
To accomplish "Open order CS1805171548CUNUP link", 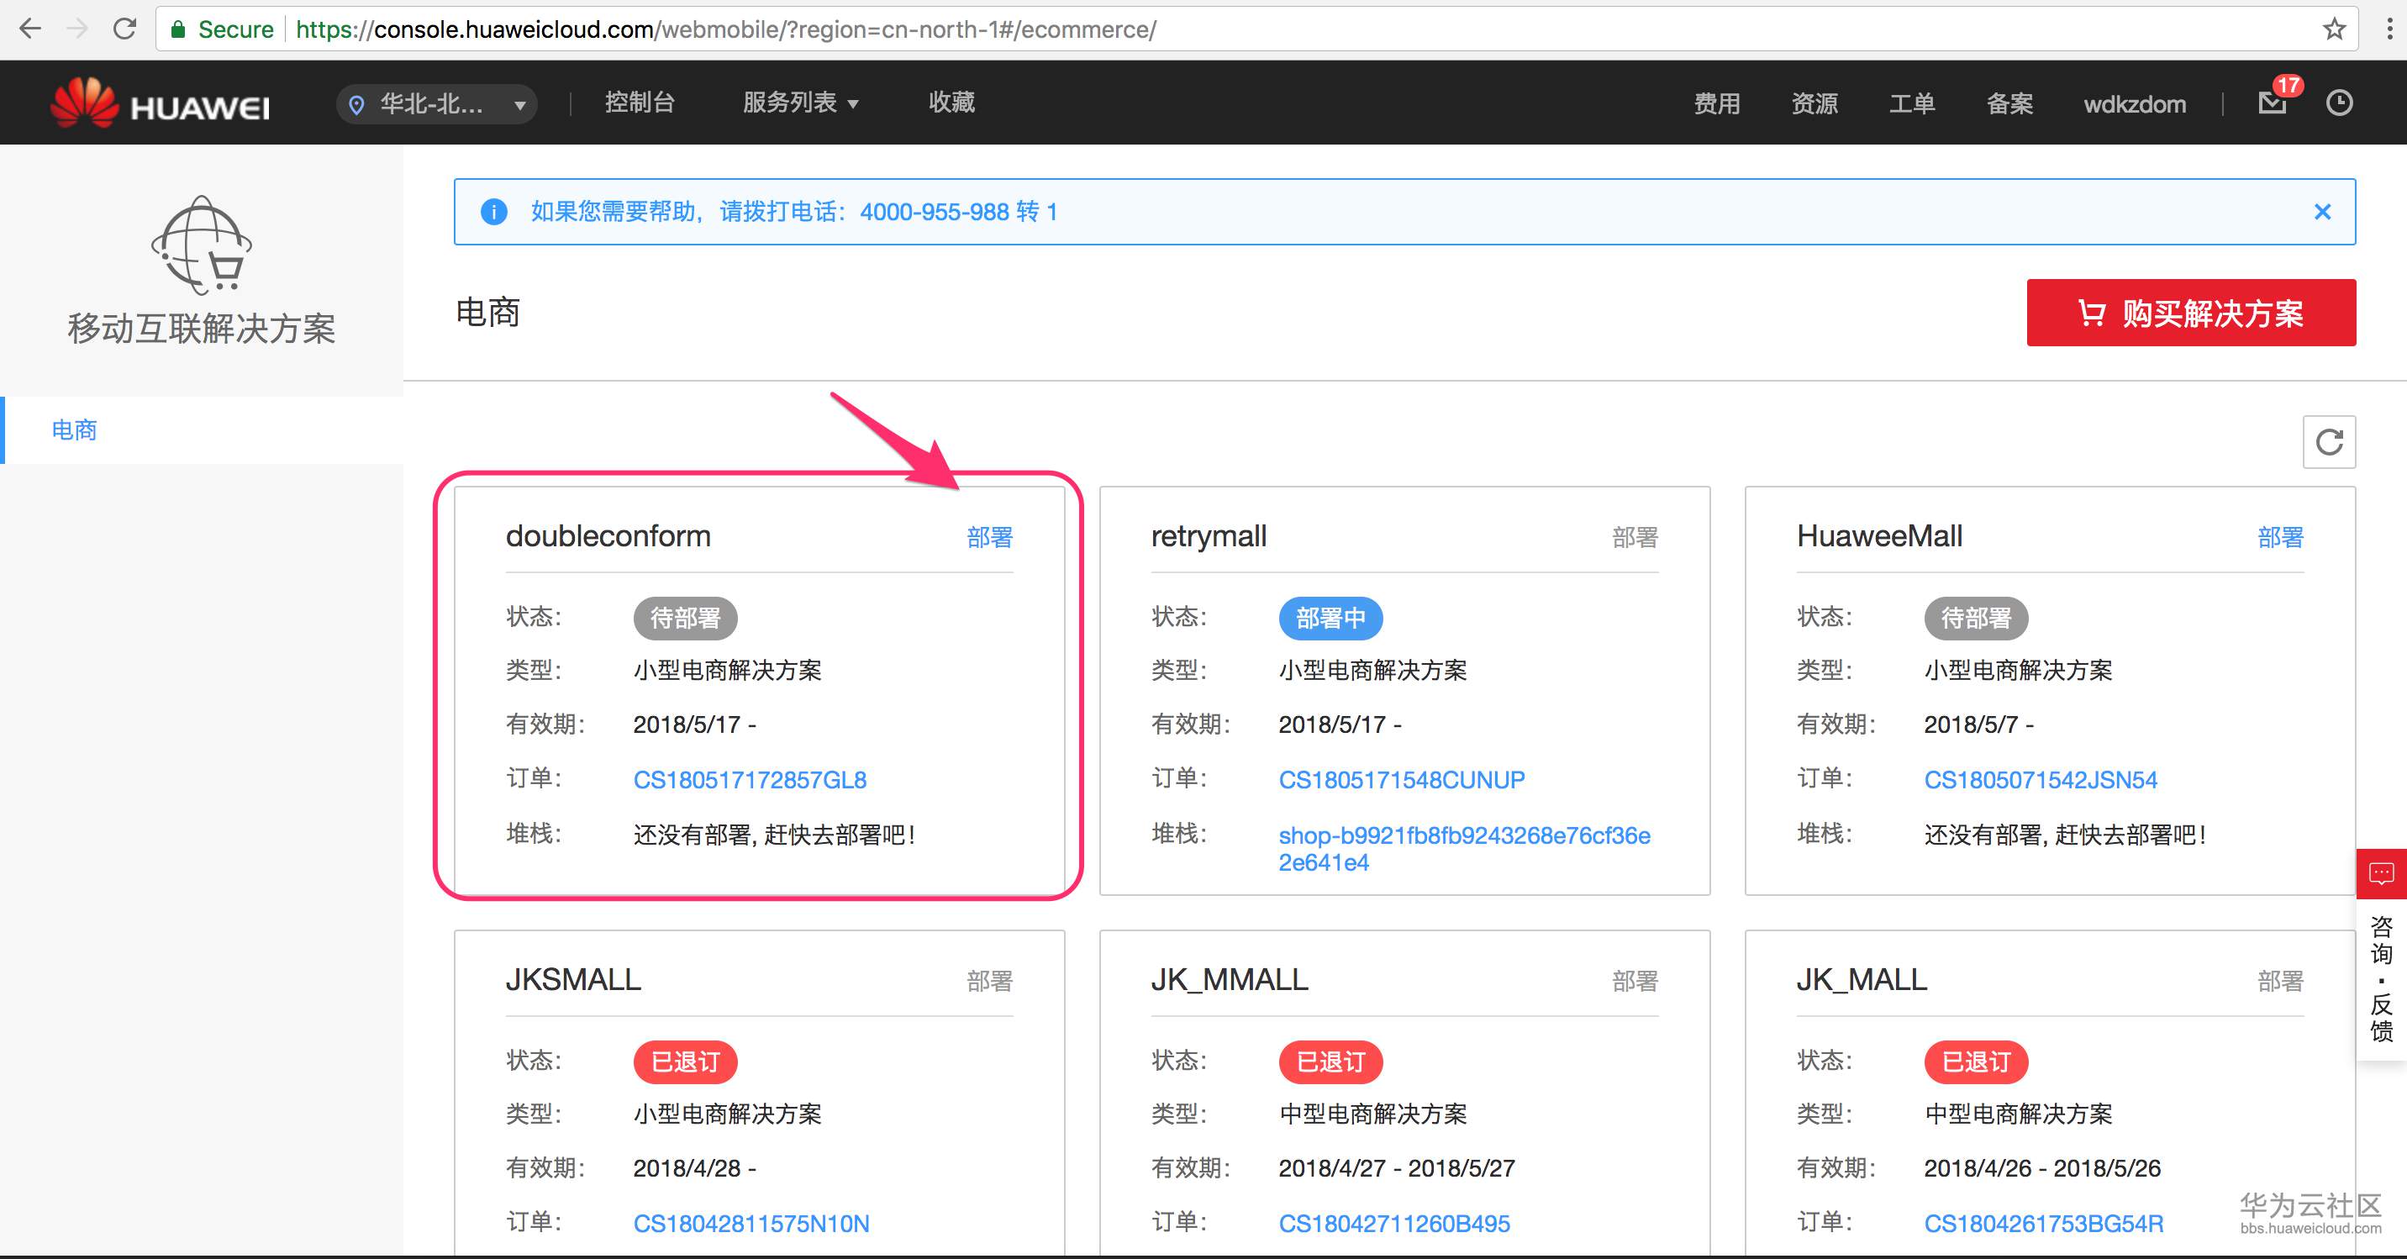I will click(1401, 779).
